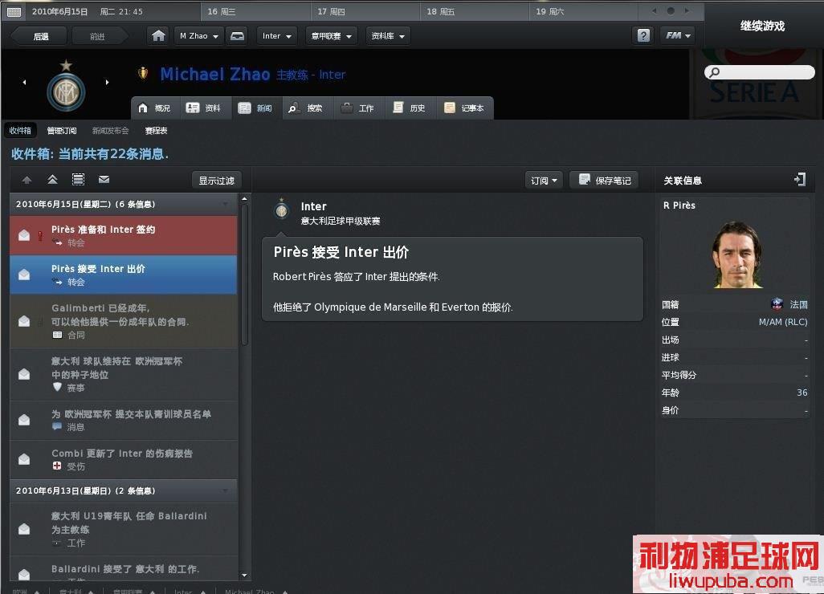
Task: Select message '意大利 U19青年队 任命 Ballardini'
Action: click(124, 529)
